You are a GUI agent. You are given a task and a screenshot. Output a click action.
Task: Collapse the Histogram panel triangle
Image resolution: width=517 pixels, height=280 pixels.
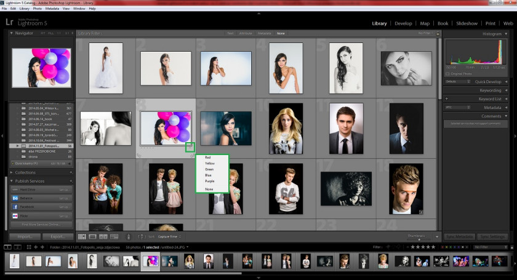[506, 34]
